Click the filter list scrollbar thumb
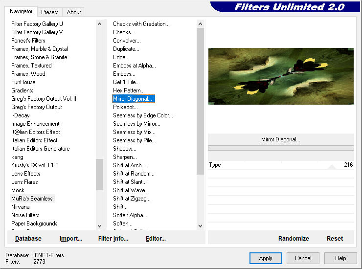The image size is (362, 269). pyautogui.click(x=200, y=101)
